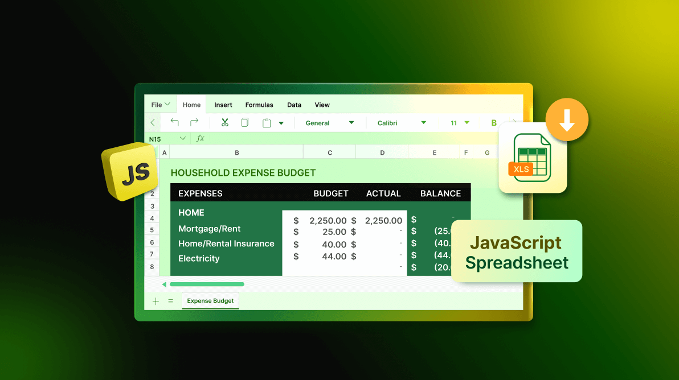Screen dimensions: 679x380
Task: Click the fx insert function icon
Action: point(201,139)
